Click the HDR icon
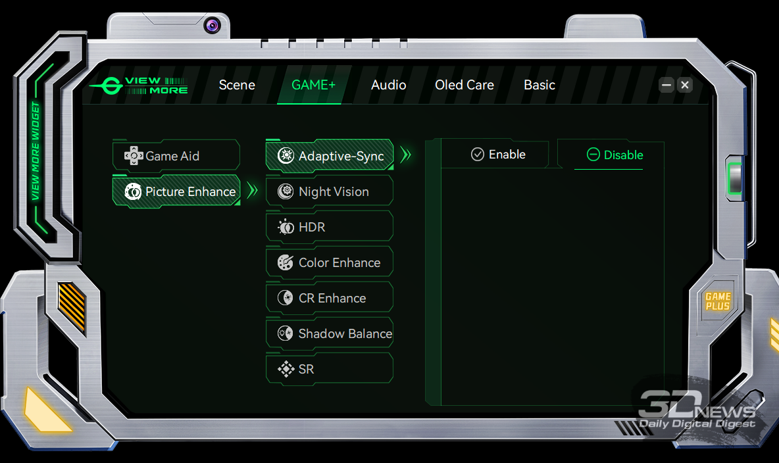 286,227
